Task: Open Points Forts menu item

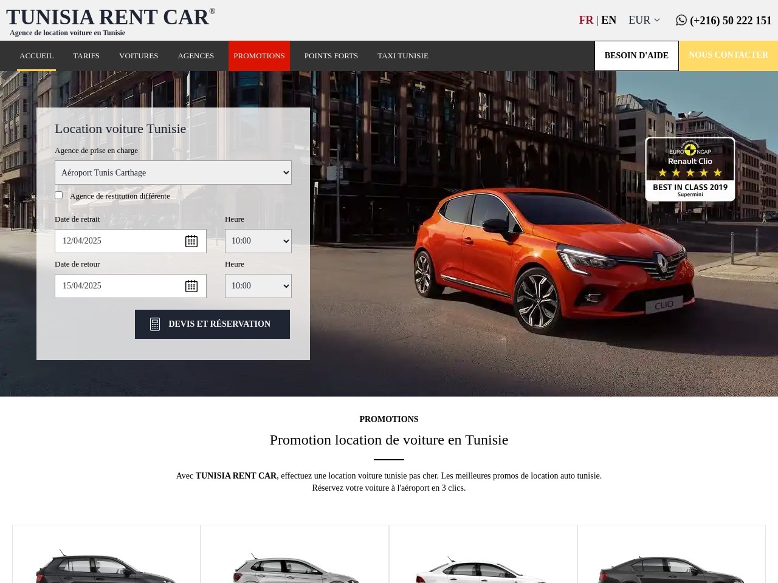Action: tap(331, 56)
